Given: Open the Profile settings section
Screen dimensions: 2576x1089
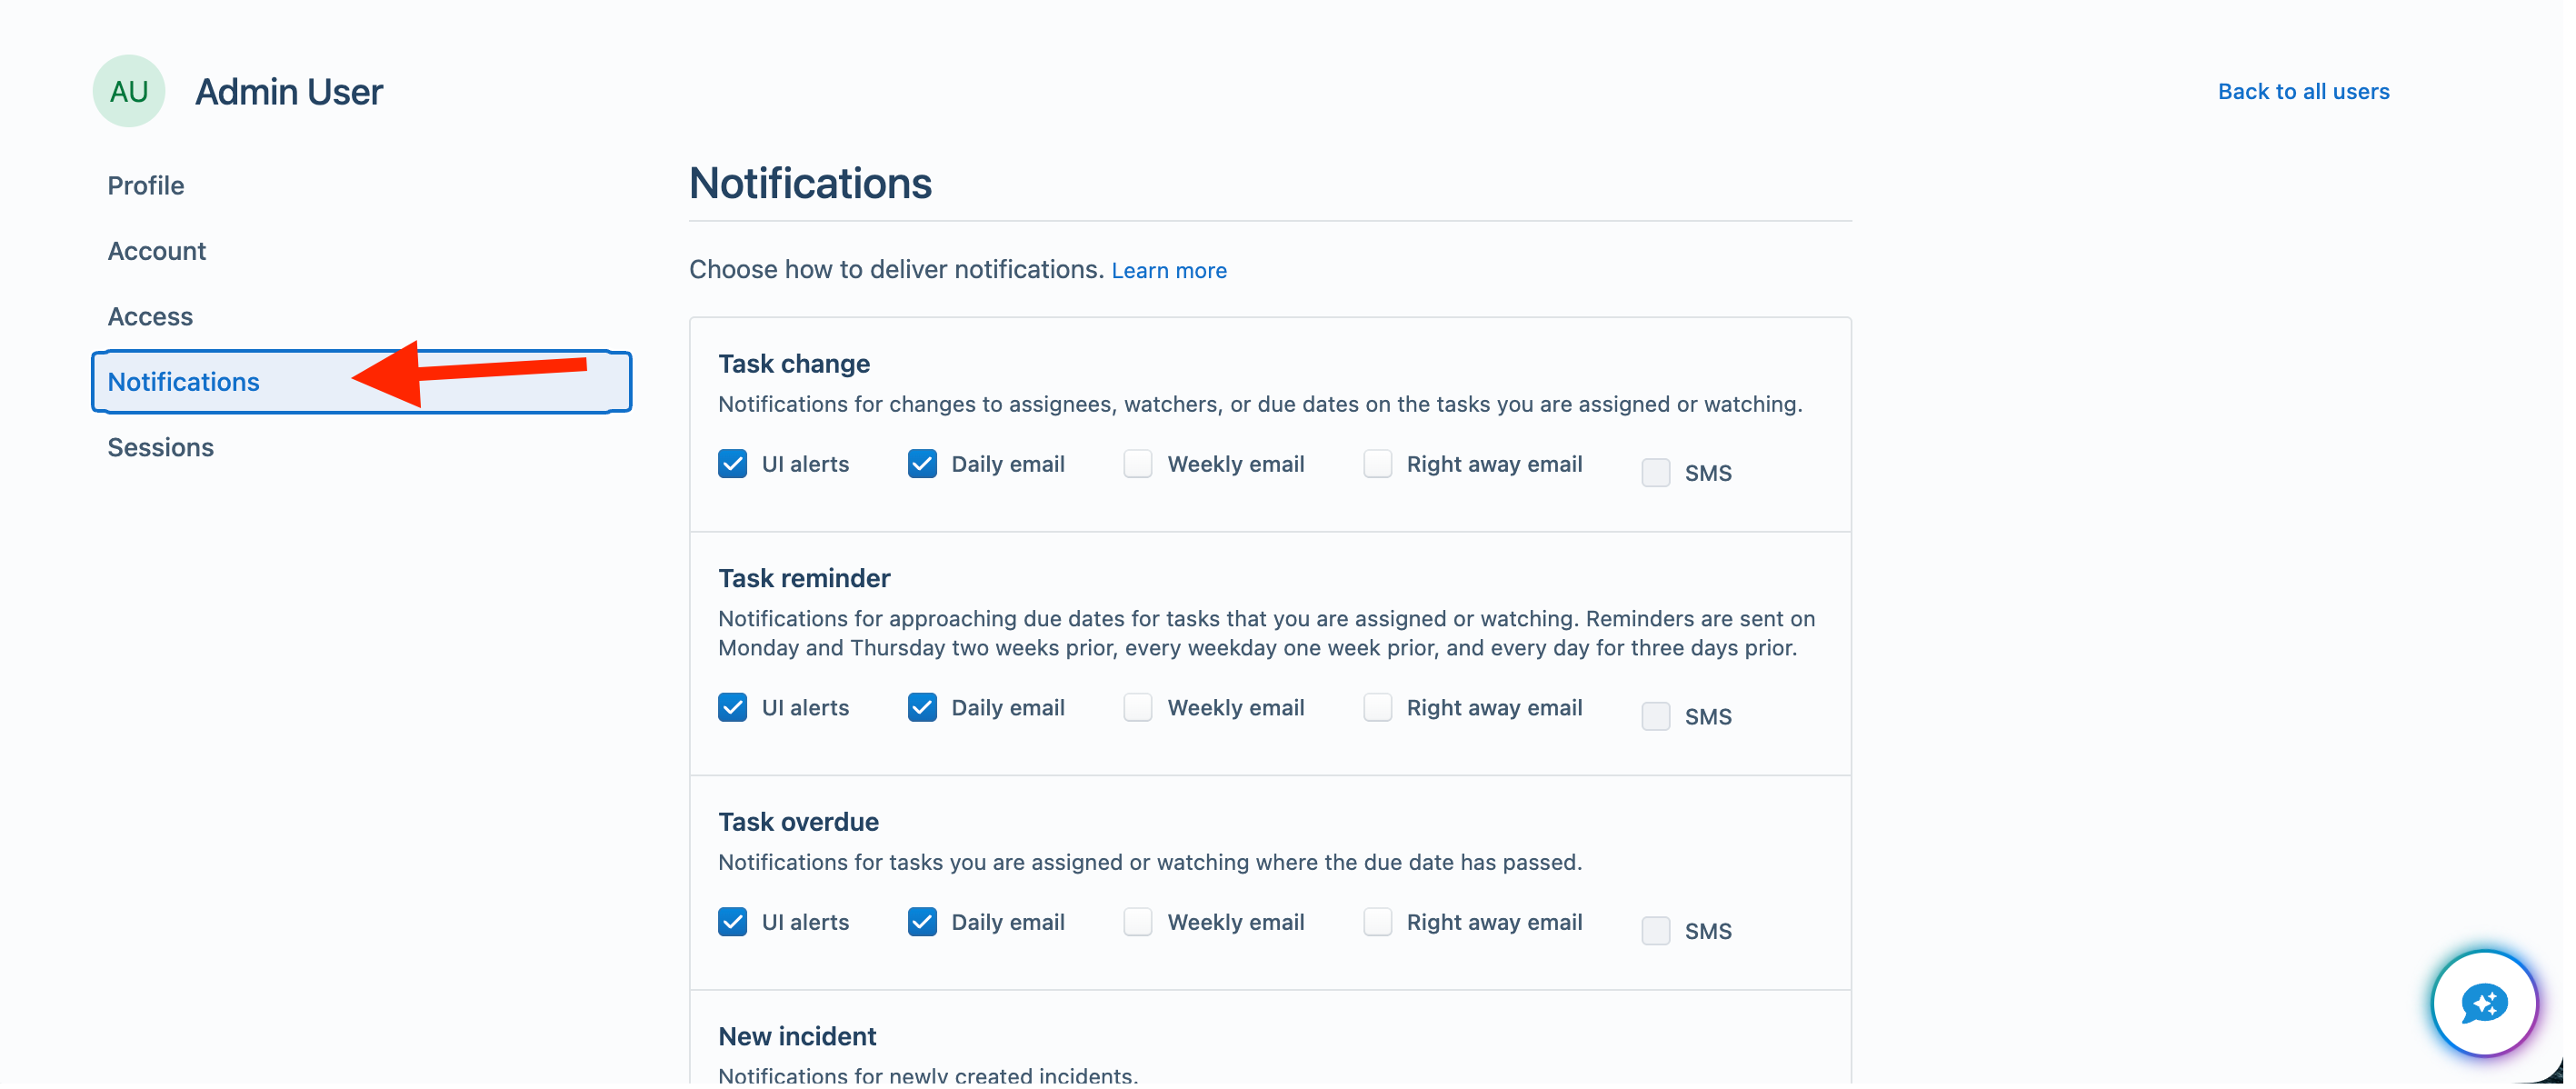Looking at the screenshot, I should (x=146, y=186).
